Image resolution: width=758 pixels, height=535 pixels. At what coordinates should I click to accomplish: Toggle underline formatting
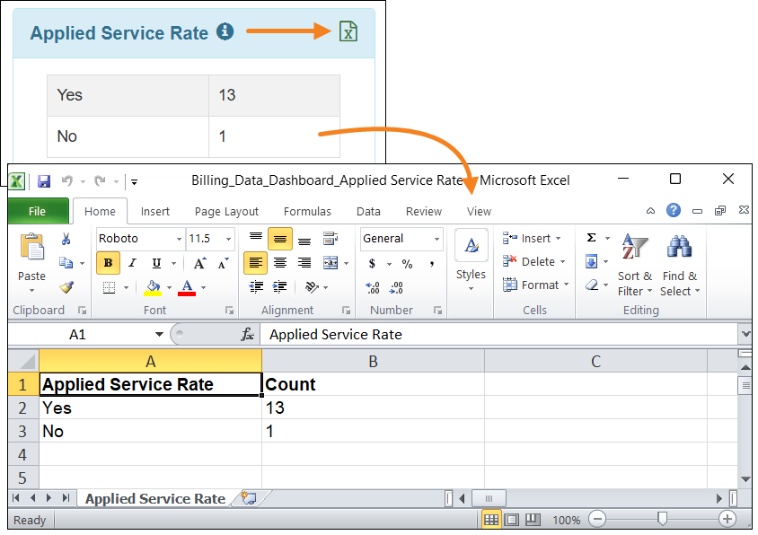click(156, 263)
